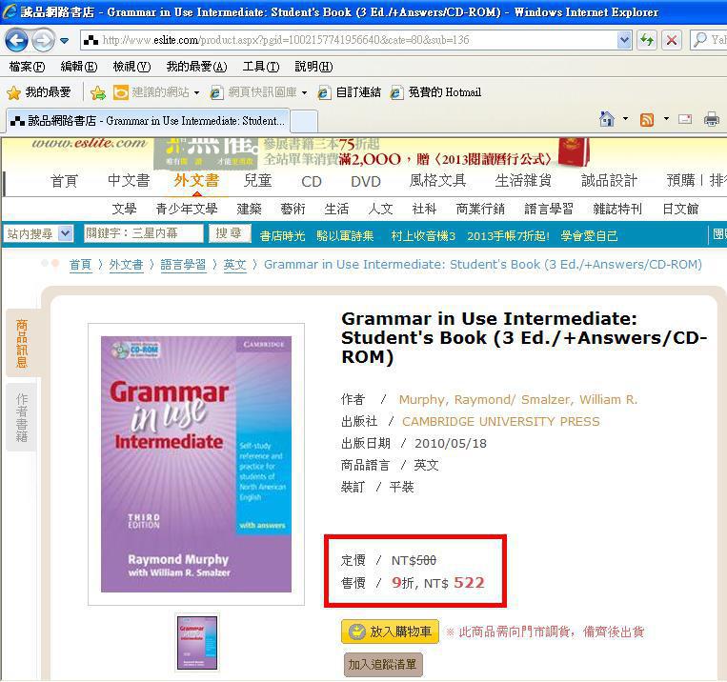This screenshot has height=682, width=727.
Task: Expand the address bar history dropdown
Action: pos(624,40)
